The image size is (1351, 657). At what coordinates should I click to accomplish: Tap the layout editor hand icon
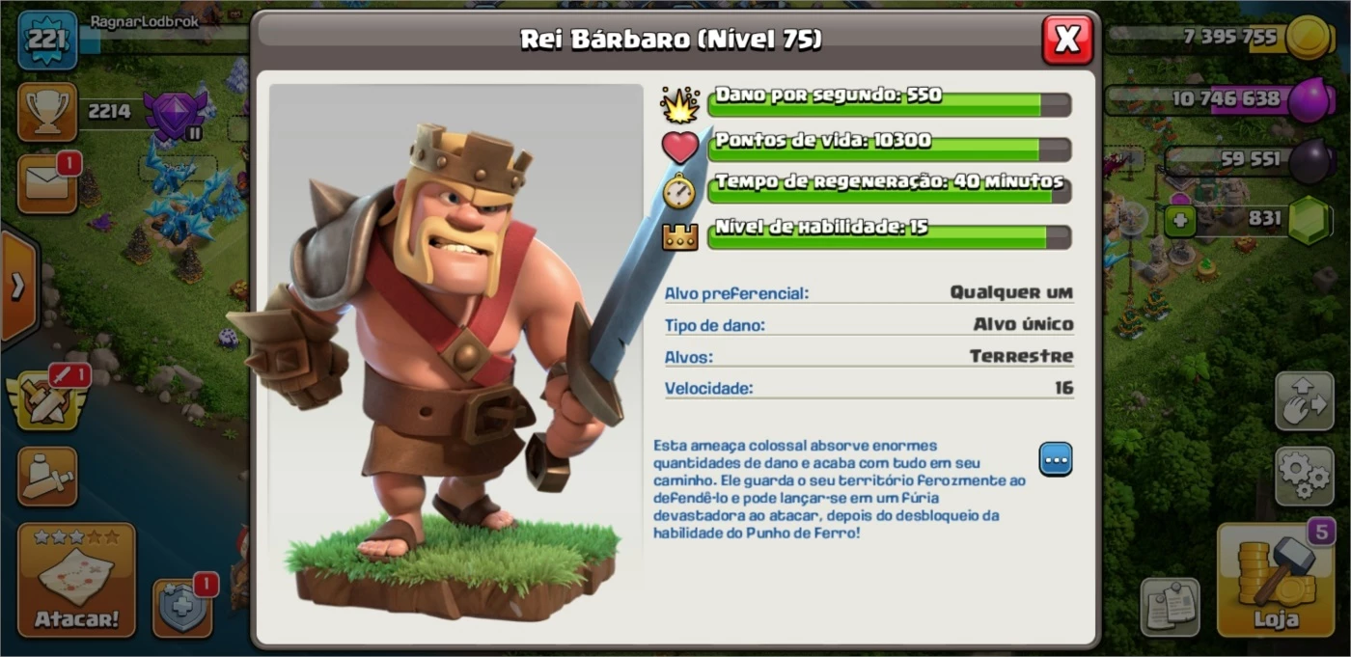[1305, 400]
